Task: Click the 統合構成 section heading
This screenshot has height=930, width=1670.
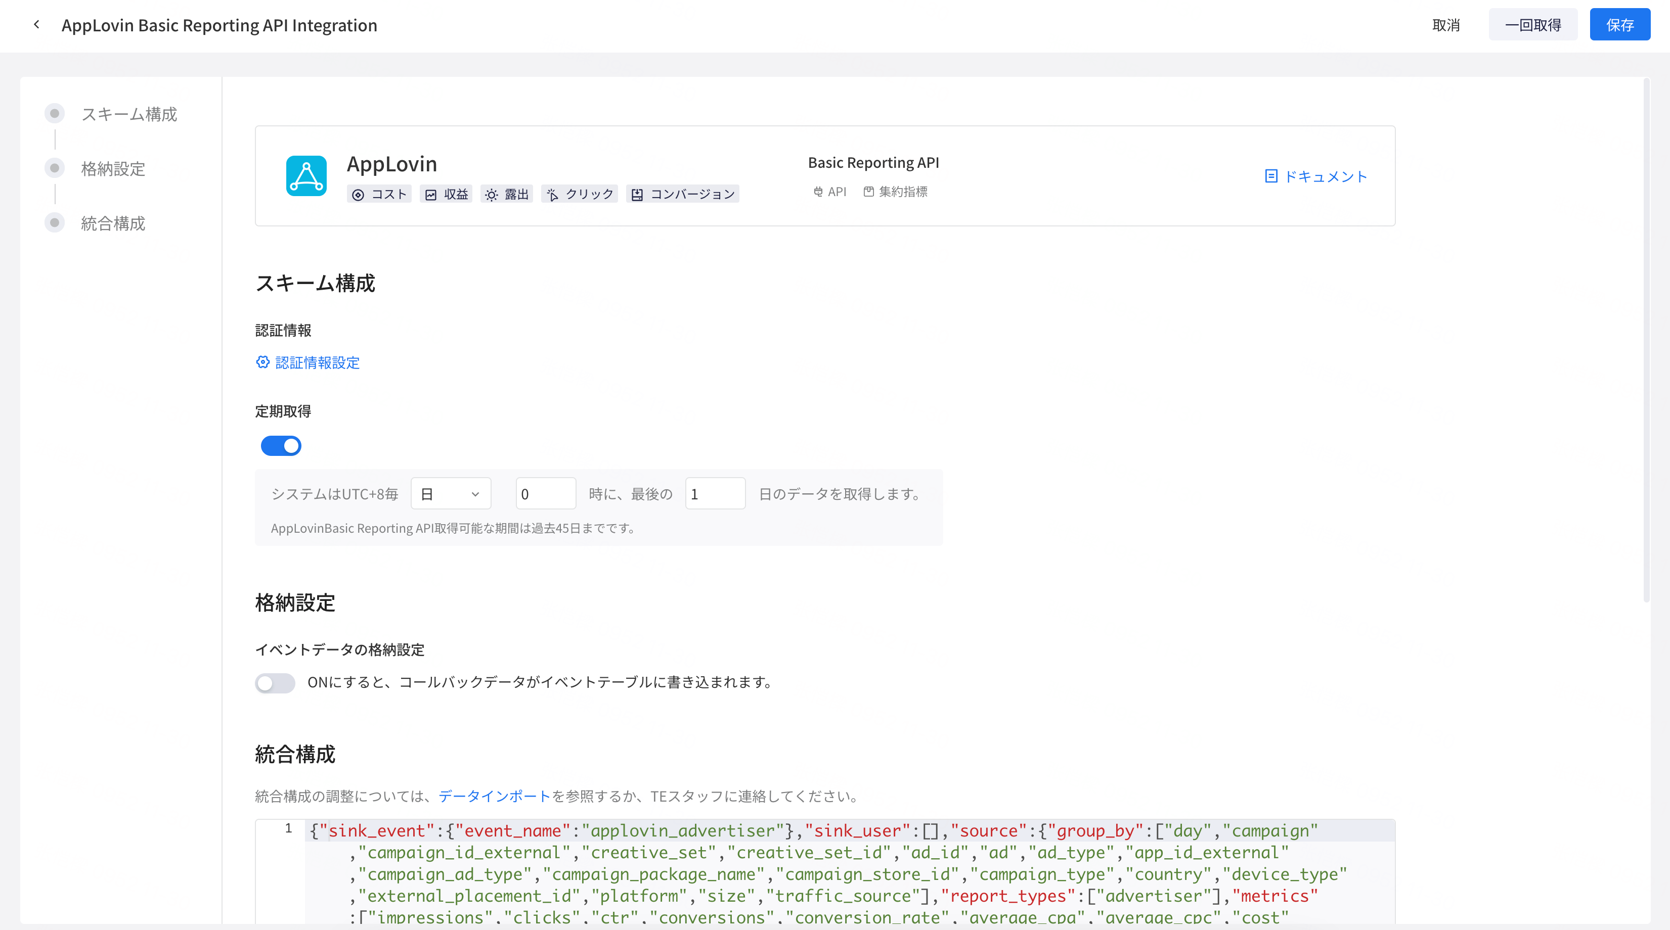Action: (x=295, y=755)
